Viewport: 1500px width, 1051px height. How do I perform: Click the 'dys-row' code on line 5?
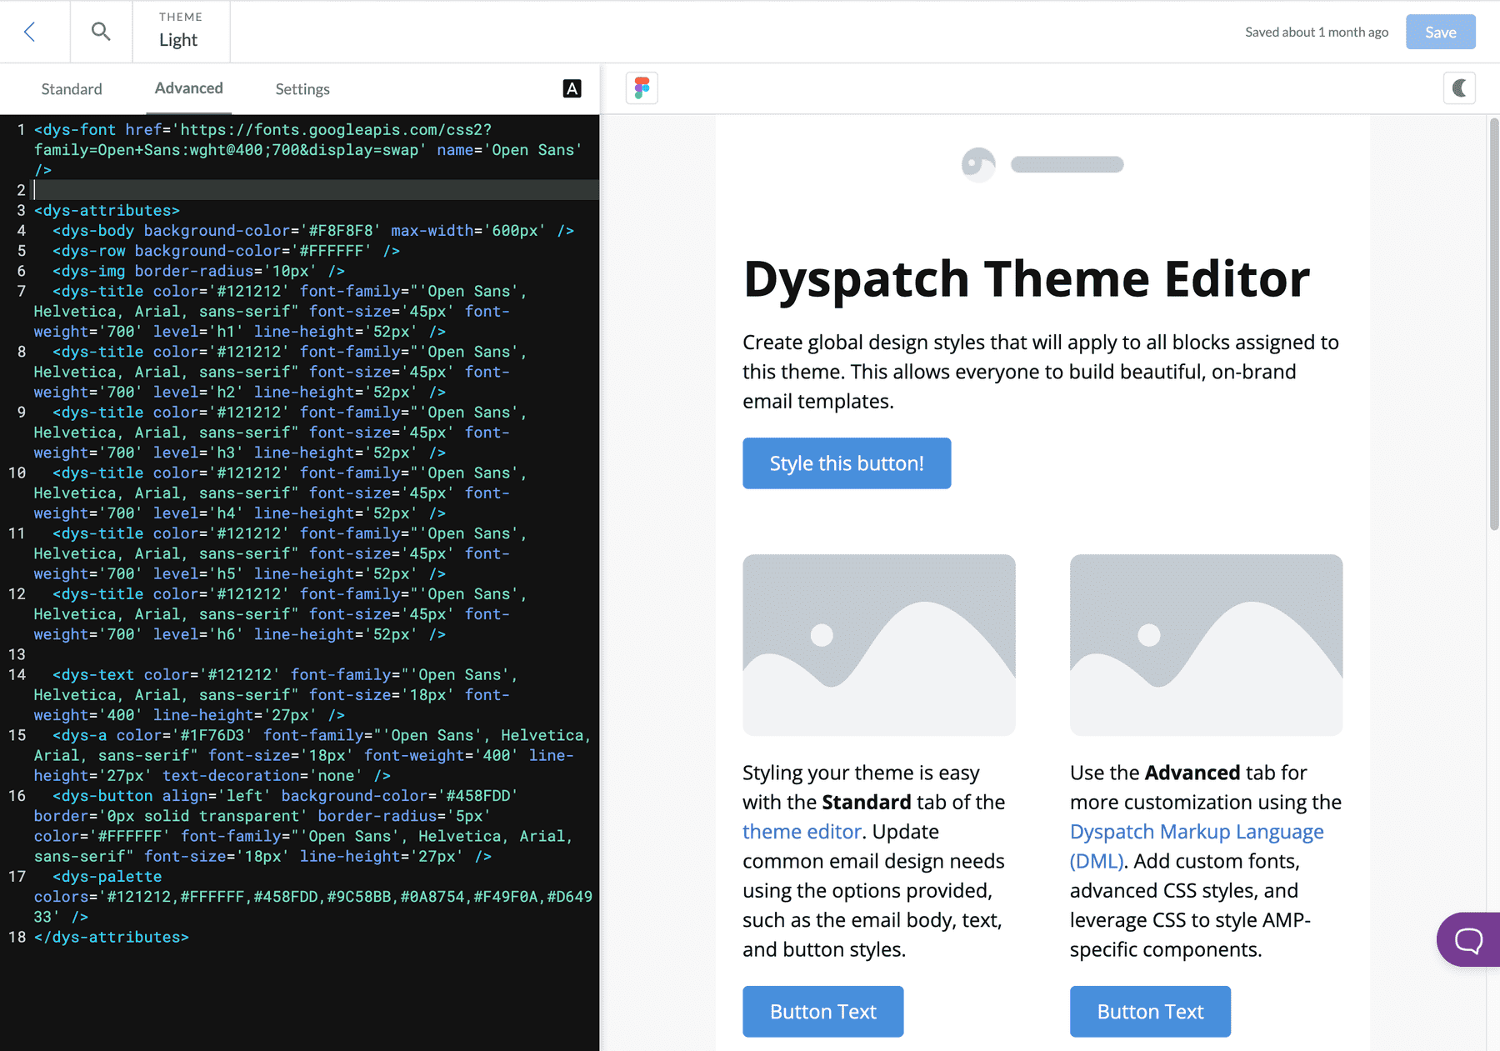click(93, 251)
